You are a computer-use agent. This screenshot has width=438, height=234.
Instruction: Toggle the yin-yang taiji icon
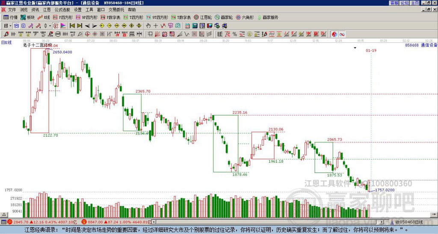click(334, 34)
